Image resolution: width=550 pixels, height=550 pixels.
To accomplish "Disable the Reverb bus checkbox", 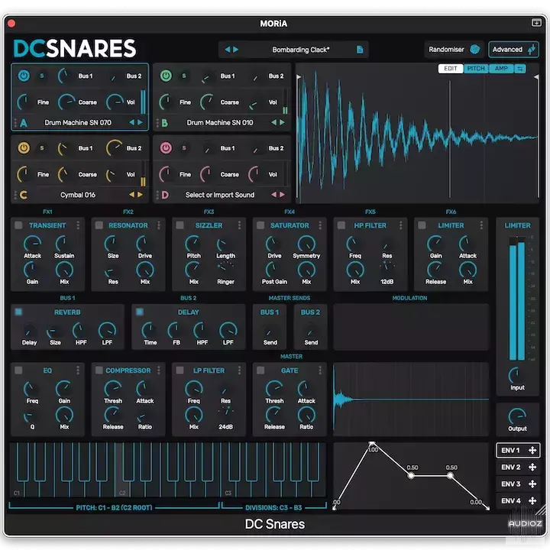I will pyautogui.click(x=18, y=312).
